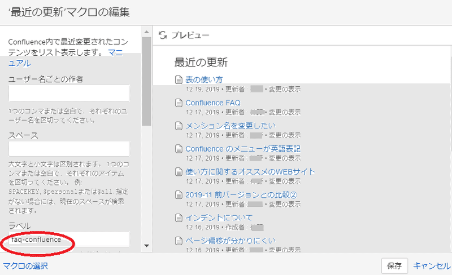Click 変更の表示 for 2019-11 前バージョンとの比較②
This screenshot has width=452, height=275.
pos(285,204)
